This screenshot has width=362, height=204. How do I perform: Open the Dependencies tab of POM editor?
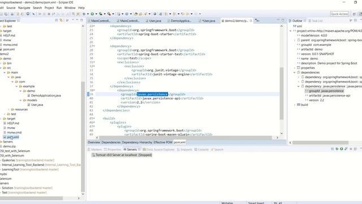click(x=111, y=142)
